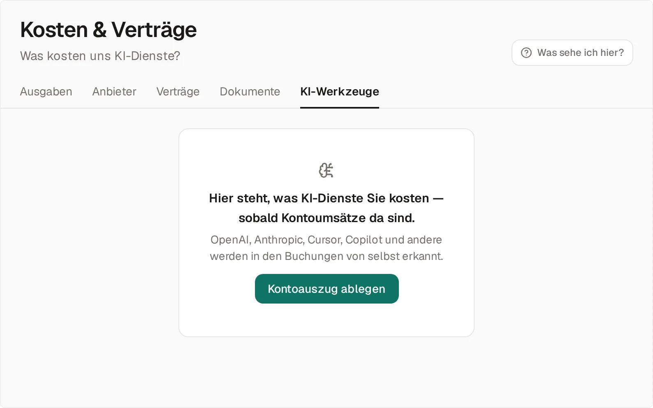
Task: Select the KI-Werkzeuge tab
Action: 340,91
